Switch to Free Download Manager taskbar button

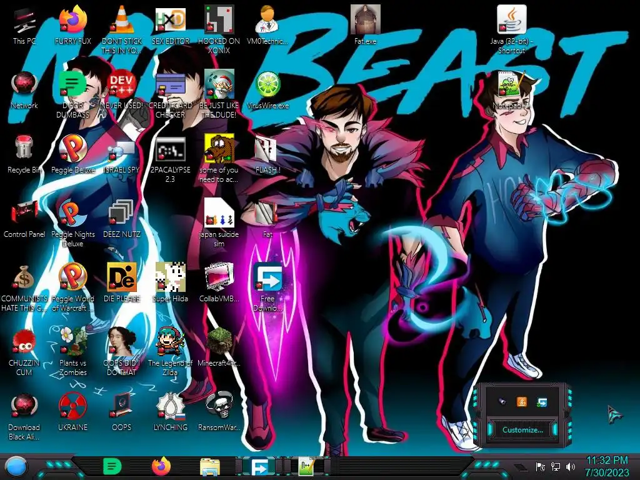[259, 467]
